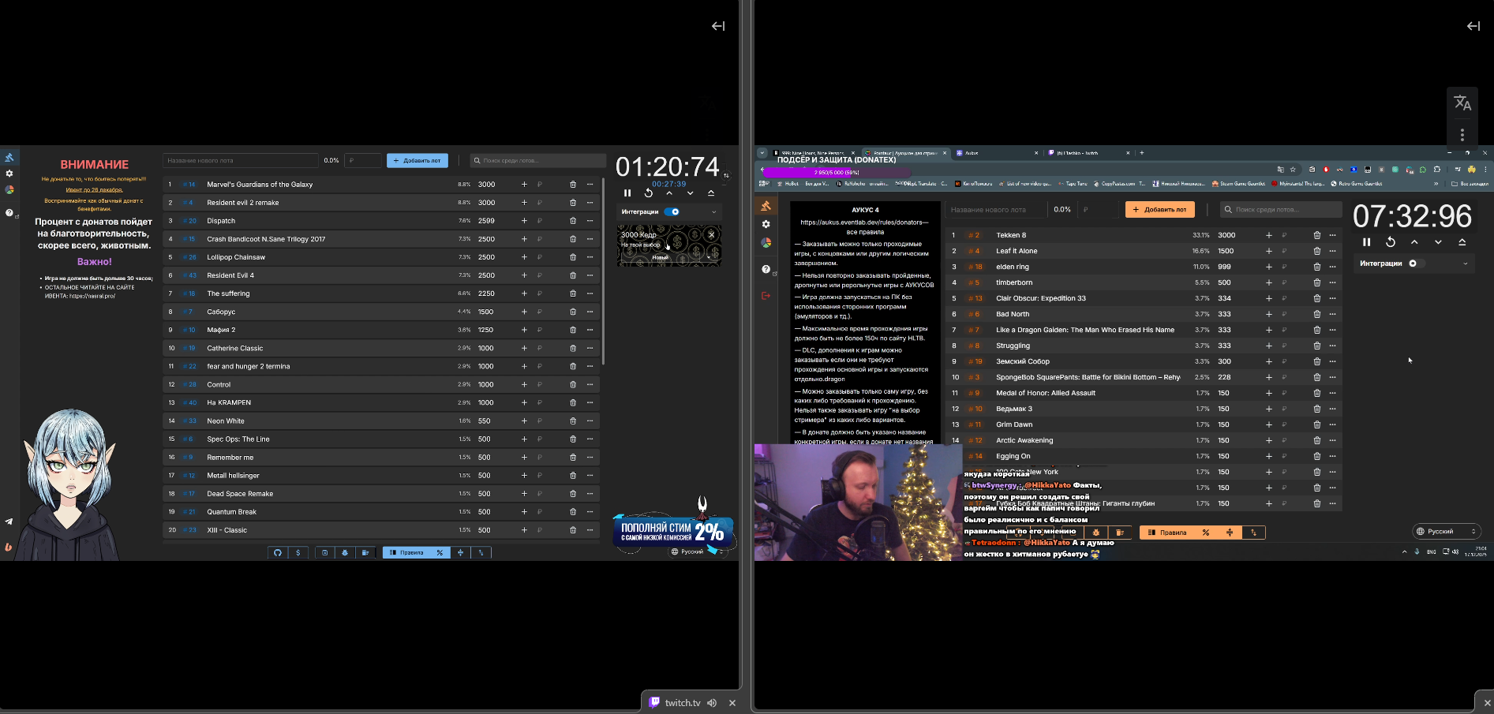The height and width of the screenshot is (714, 1494).
Task: Reset the left stream's 01:20:74 timer
Action: pyautogui.click(x=649, y=193)
